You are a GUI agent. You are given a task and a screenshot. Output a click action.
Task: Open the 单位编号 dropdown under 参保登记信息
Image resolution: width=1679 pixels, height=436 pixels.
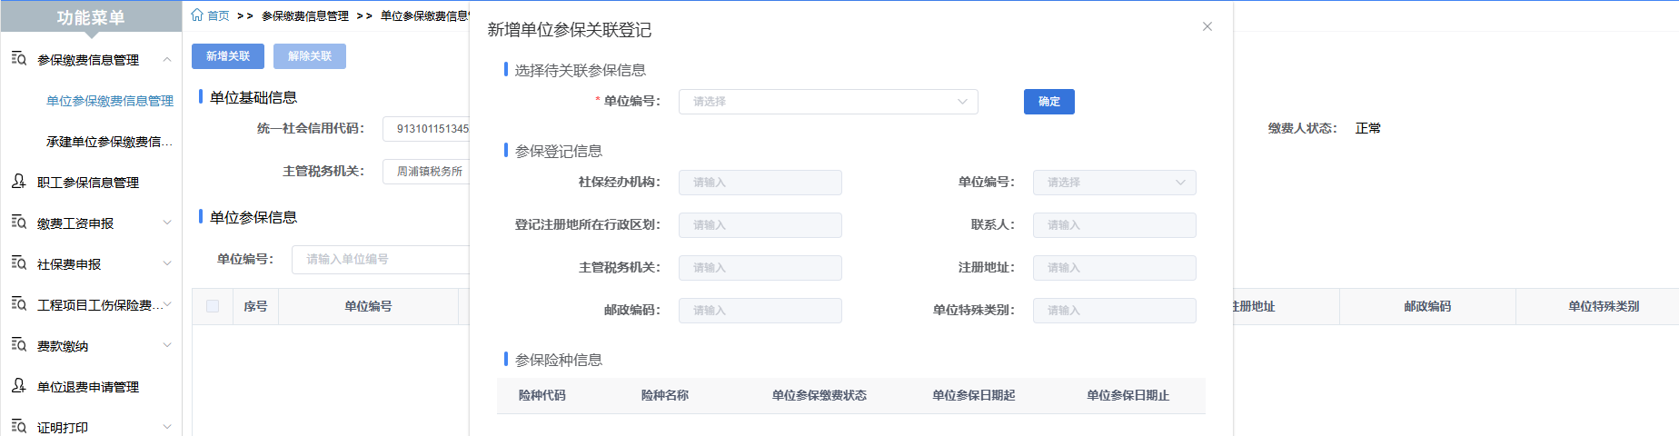click(x=1114, y=183)
